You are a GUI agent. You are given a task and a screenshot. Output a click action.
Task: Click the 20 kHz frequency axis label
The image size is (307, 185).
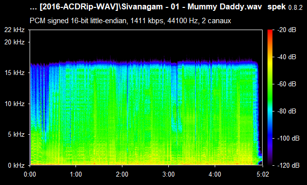[x=14, y=42]
